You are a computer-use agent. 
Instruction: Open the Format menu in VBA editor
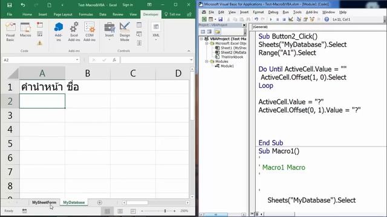click(x=258, y=12)
